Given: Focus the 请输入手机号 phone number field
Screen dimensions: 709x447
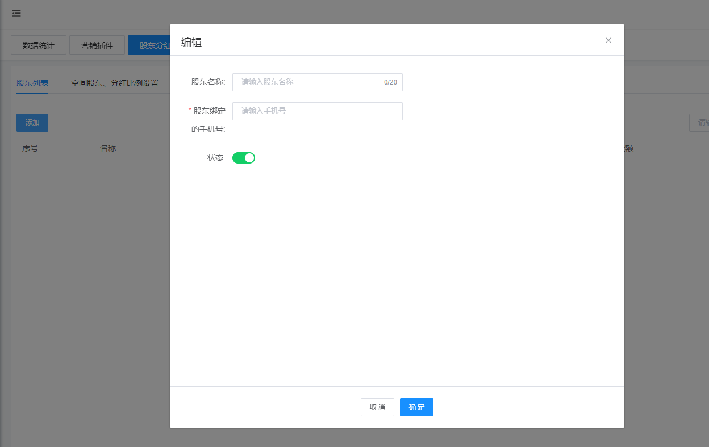Looking at the screenshot, I should point(317,111).
